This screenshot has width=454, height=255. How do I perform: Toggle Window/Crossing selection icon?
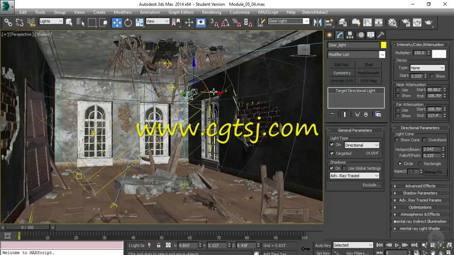pyautogui.click(x=103, y=22)
